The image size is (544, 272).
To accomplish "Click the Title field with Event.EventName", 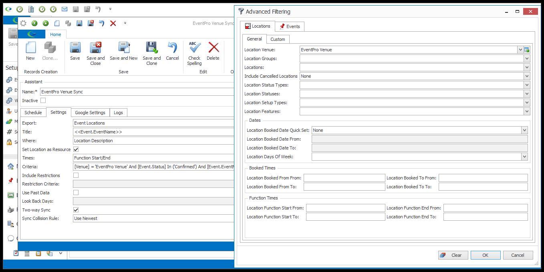I will click(x=153, y=132).
